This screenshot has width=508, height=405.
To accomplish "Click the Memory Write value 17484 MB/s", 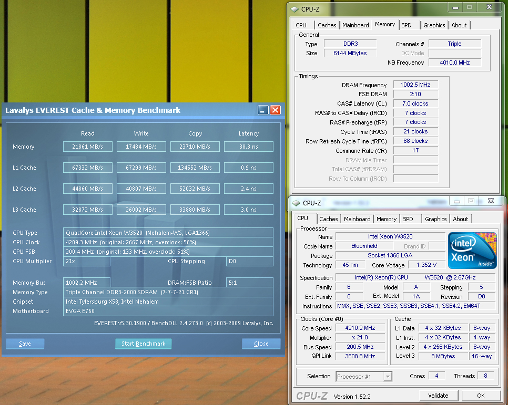I will (141, 147).
